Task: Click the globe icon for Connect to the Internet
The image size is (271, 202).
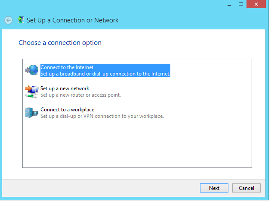Action: (31, 70)
